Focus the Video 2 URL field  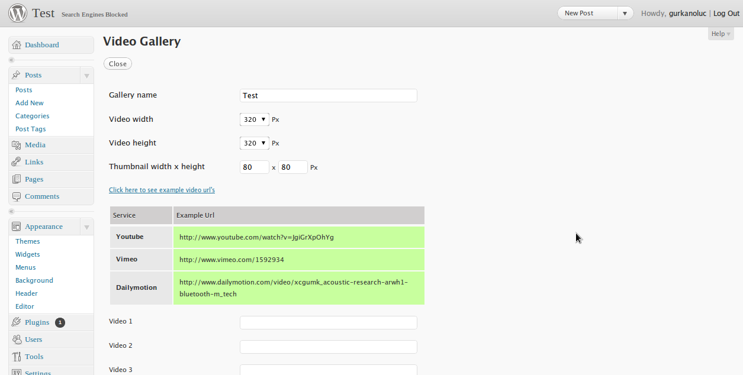329,347
